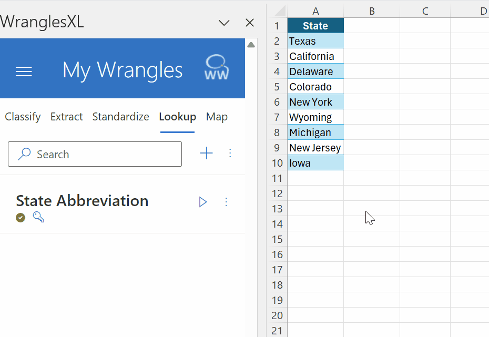The image size is (489, 337).
Task: Select the New York cell
Action: point(315,102)
